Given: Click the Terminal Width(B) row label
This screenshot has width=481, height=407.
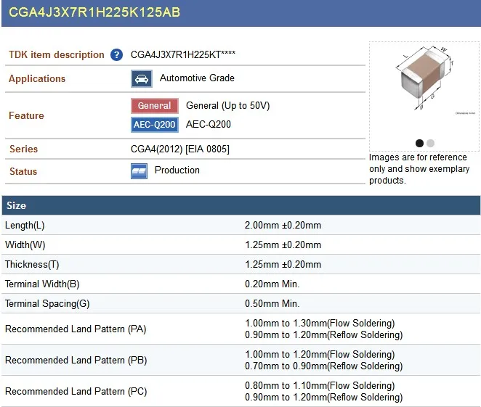Looking at the screenshot, I should 42,284.
